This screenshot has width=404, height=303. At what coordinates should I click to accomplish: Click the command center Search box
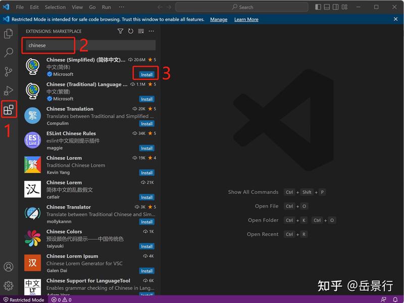242,7
